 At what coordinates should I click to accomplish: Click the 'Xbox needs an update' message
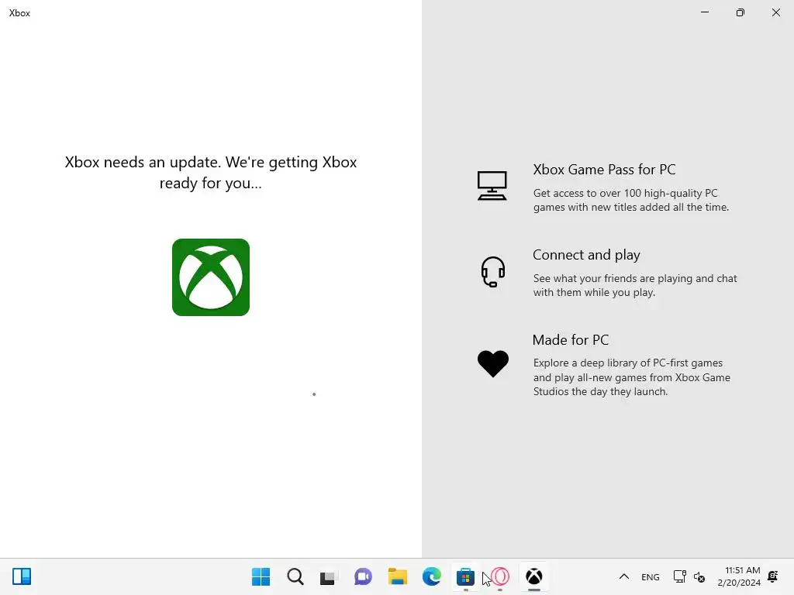point(211,172)
